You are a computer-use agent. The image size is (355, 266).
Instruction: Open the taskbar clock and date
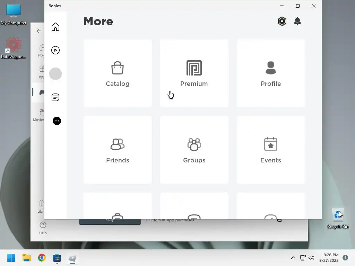point(329,258)
